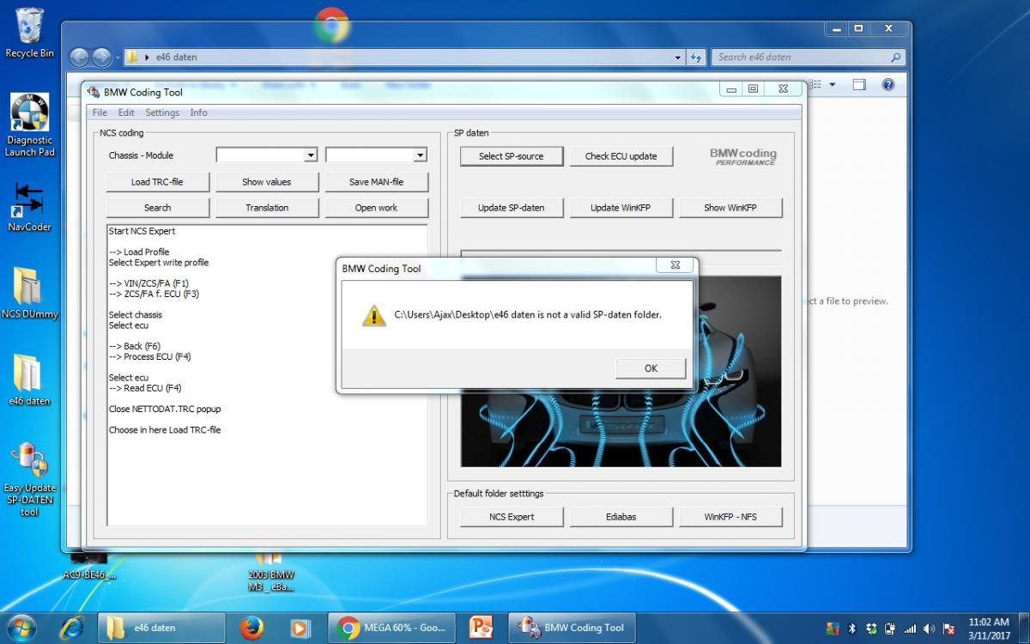Image resolution: width=1030 pixels, height=644 pixels.
Task: Select the e46 daten desktop folder
Action: (29, 380)
